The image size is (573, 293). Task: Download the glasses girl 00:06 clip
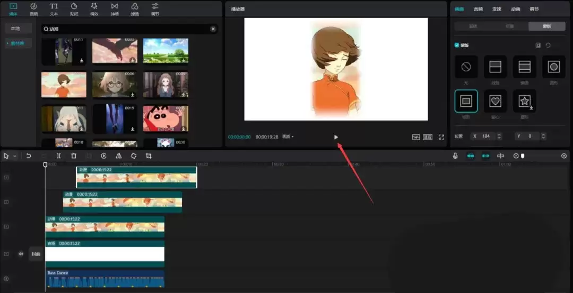coord(133,95)
